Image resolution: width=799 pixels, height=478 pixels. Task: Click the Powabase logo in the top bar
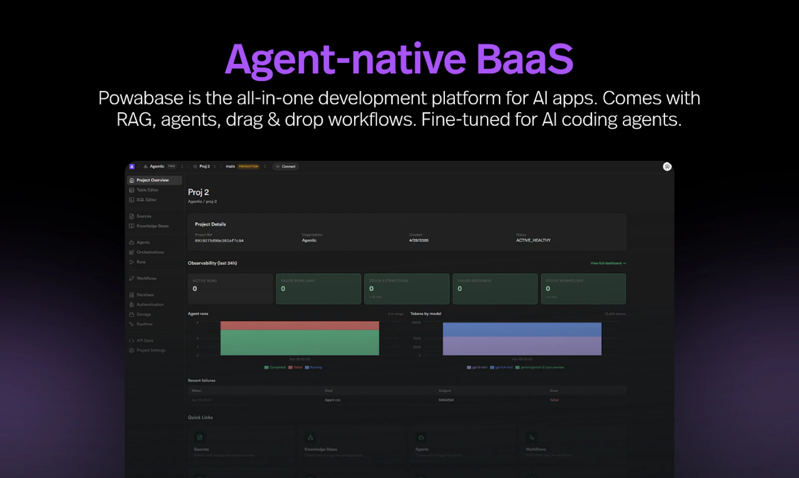tap(132, 166)
